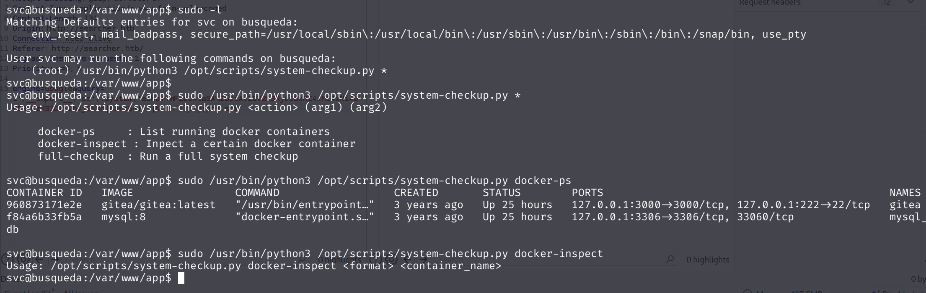Click the mysql:8 image entry
The height and width of the screenshot is (293, 926).
pyautogui.click(x=123, y=217)
